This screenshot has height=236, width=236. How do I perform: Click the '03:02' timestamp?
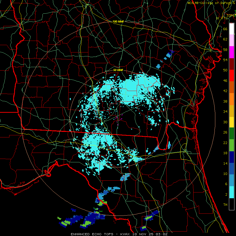coord(162,234)
